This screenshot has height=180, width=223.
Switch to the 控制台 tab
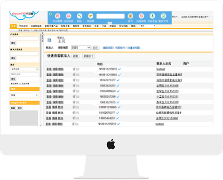(112, 26)
